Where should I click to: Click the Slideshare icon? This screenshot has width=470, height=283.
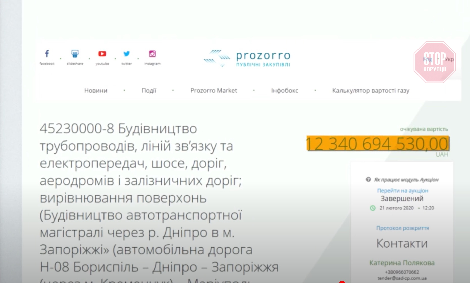point(75,54)
